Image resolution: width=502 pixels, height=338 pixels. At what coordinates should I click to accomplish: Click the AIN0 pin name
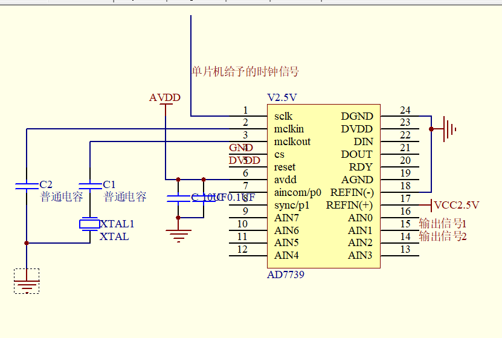point(361,218)
